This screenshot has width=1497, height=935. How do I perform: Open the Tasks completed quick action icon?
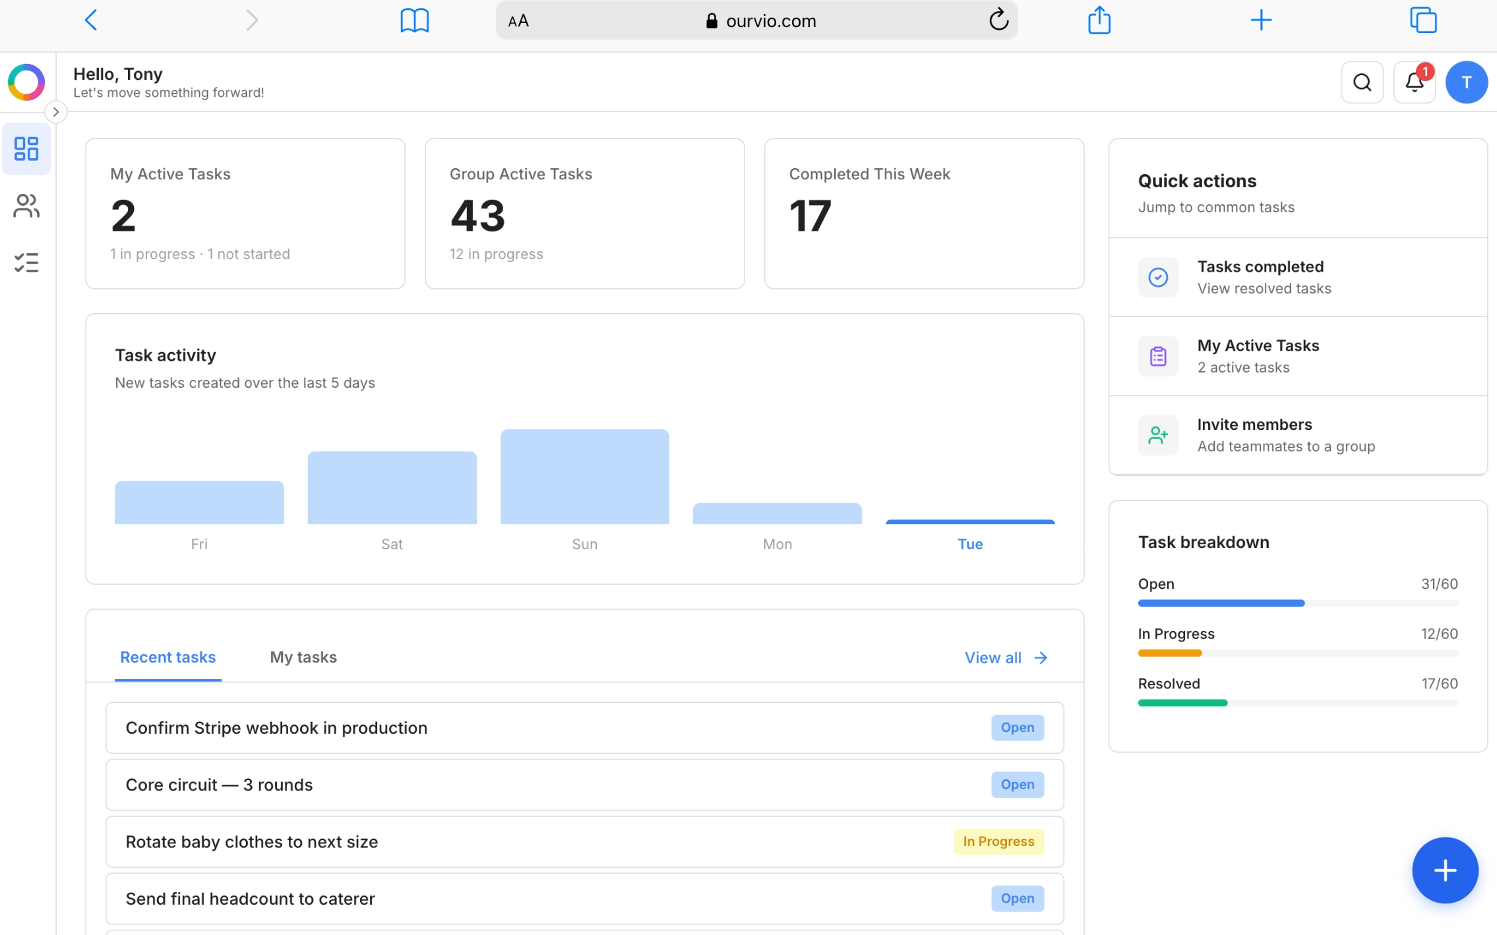coord(1158,277)
